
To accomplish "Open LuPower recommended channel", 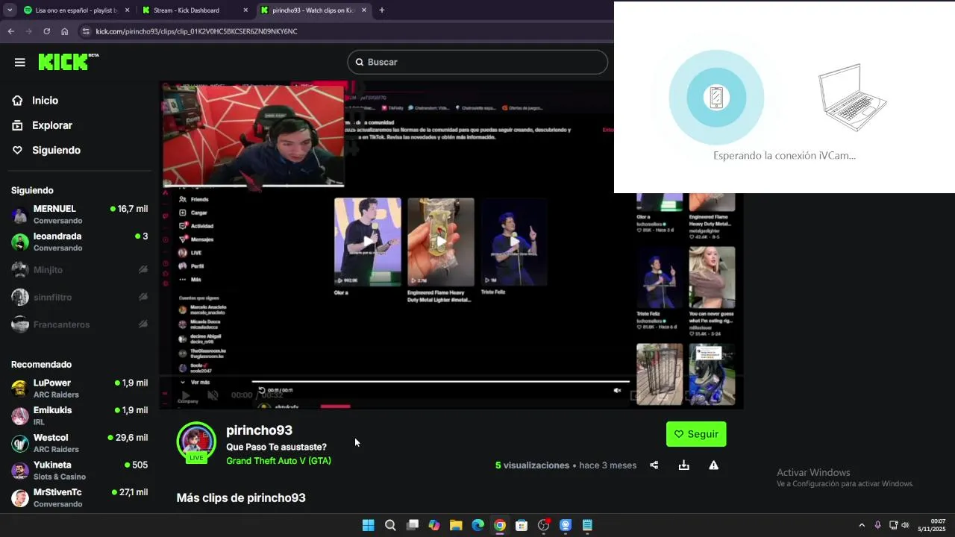I will click(x=79, y=389).
